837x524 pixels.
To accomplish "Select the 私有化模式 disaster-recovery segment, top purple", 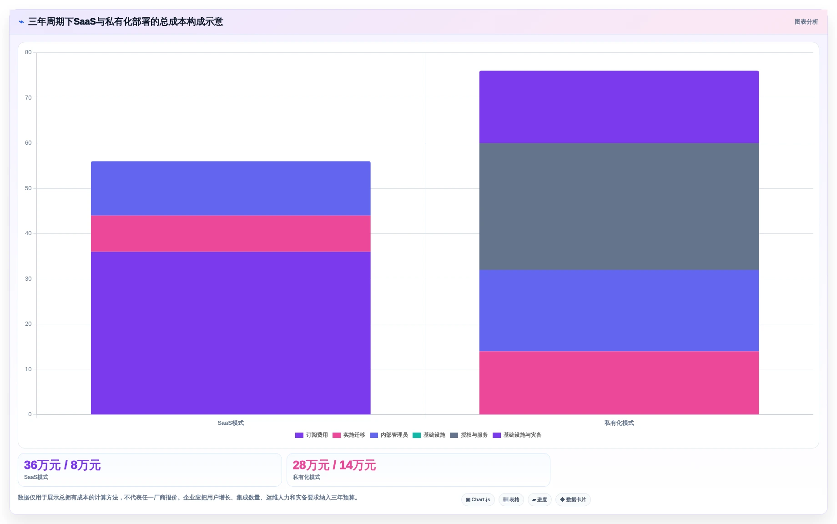I will (619, 107).
